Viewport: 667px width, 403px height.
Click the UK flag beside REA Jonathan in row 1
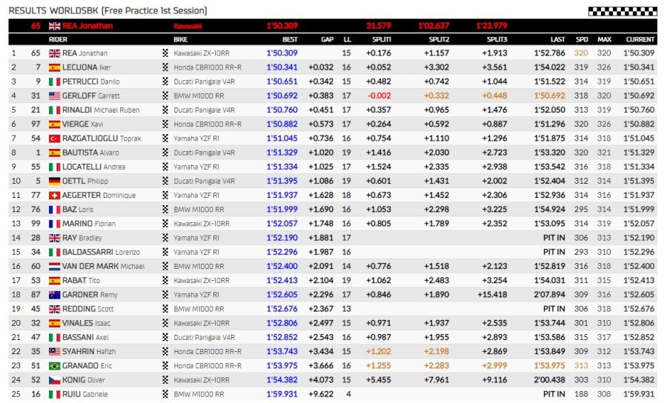(54, 53)
